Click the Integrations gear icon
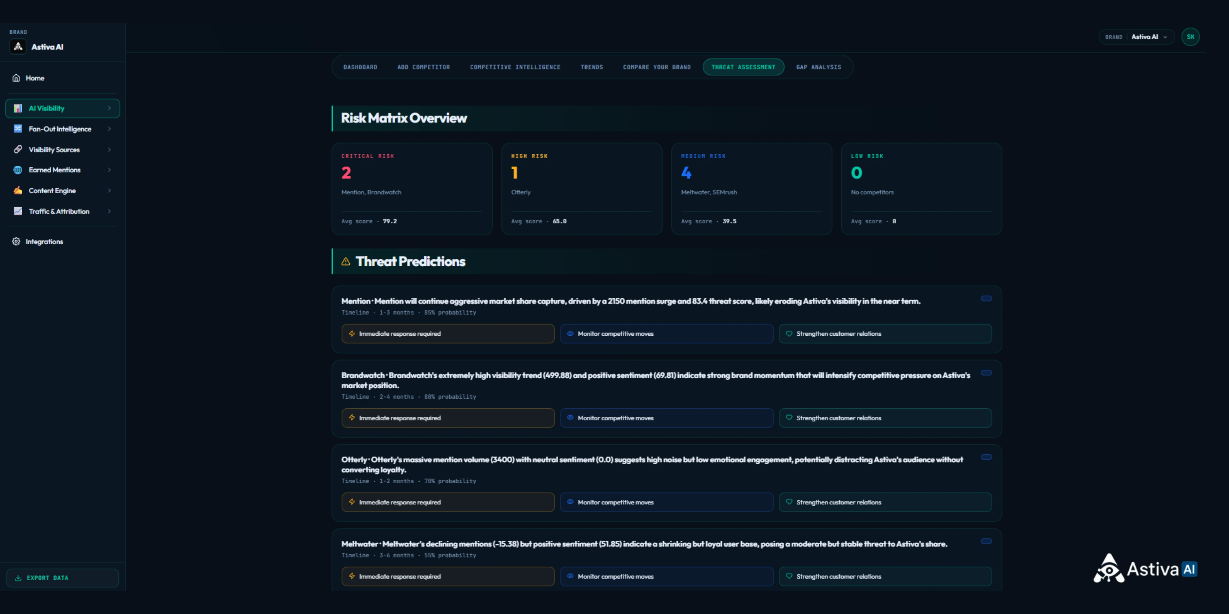Image resolution: width=1229 pixels, height=614 pixels. coord(16,241)
